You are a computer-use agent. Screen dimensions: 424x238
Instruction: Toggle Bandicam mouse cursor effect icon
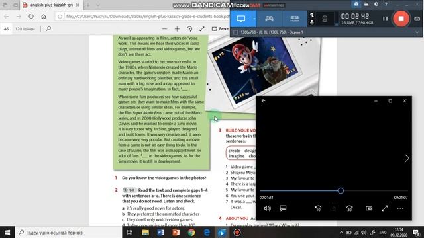[312, 15]
